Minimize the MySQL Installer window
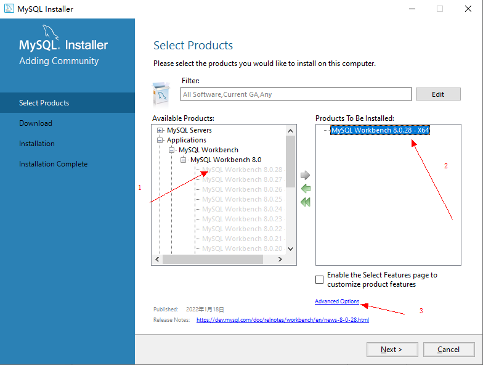483x365 pixels. (412, 9)
